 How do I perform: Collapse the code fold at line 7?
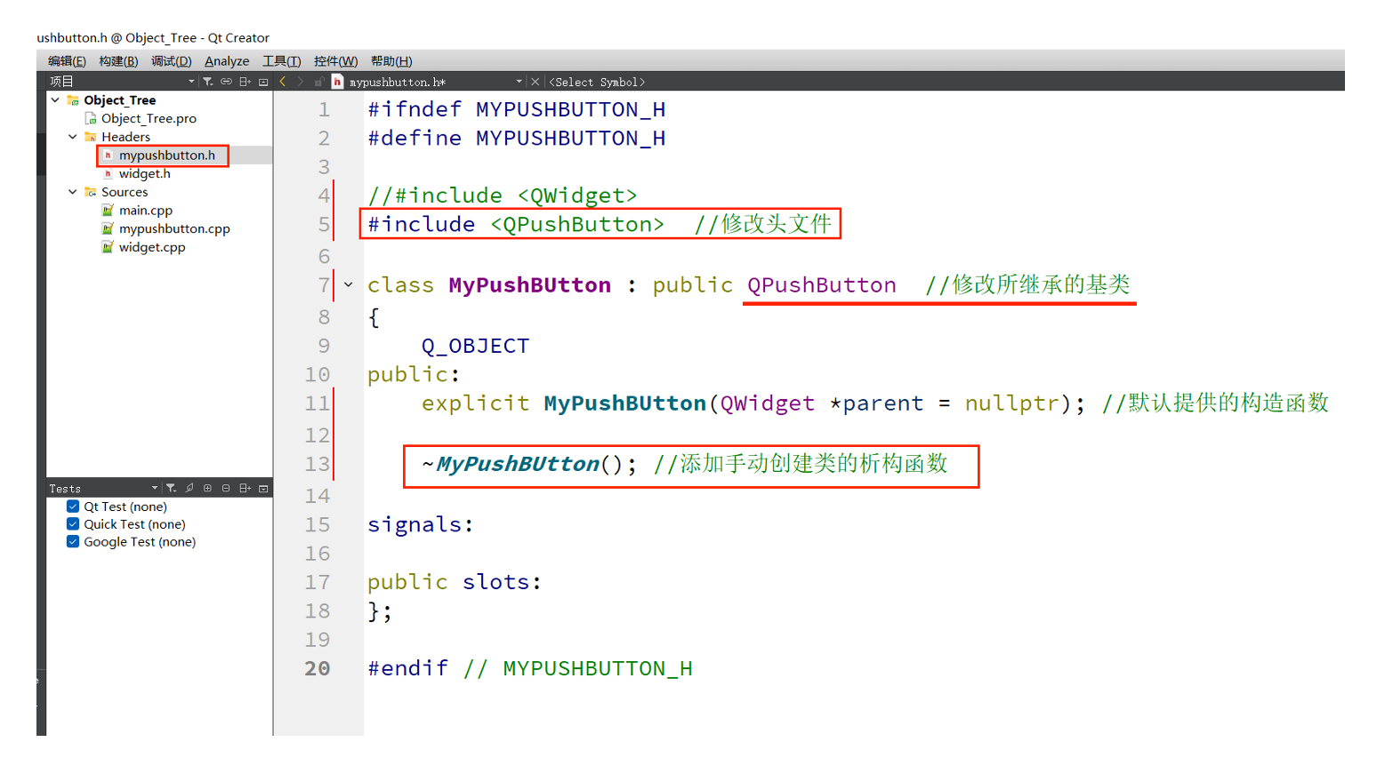348,284
